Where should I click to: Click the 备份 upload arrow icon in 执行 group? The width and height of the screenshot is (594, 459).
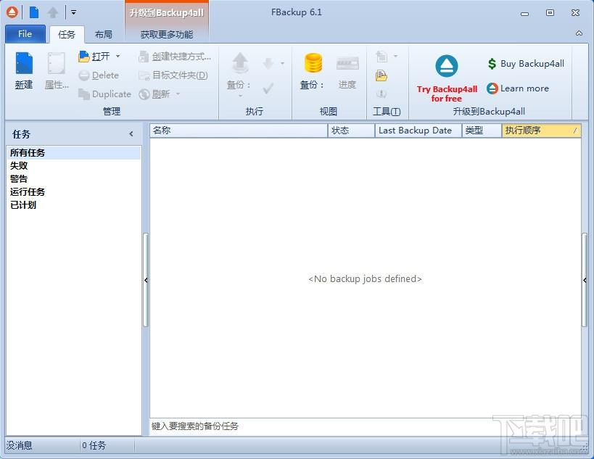[240, 63]
